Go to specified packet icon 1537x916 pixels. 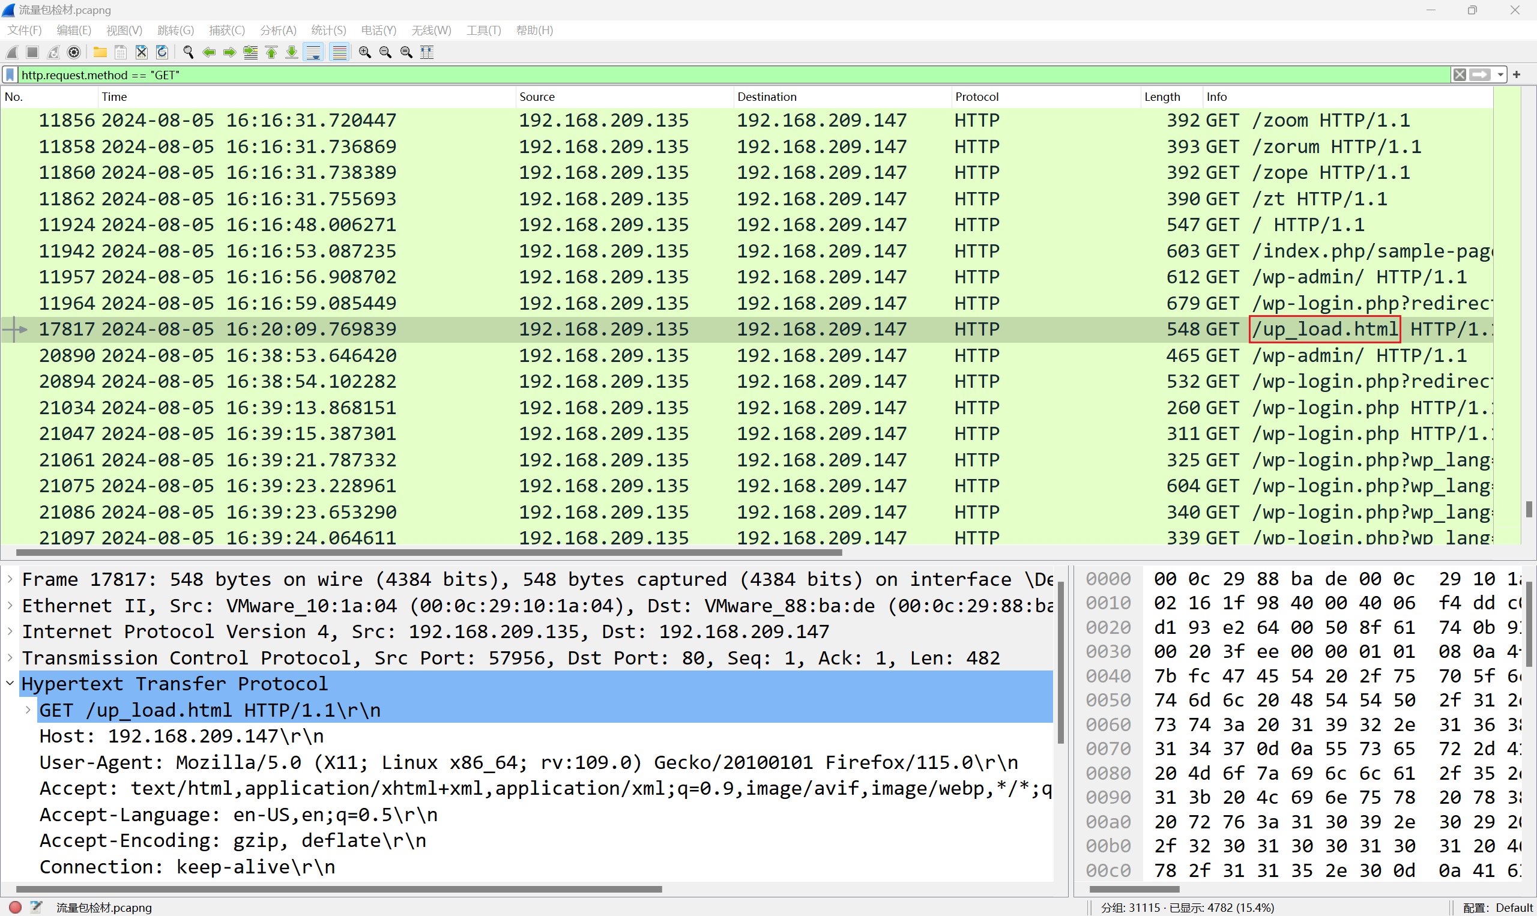250,52
